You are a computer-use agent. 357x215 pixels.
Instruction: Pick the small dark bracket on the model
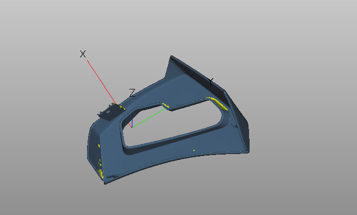(x=110, y=111)
